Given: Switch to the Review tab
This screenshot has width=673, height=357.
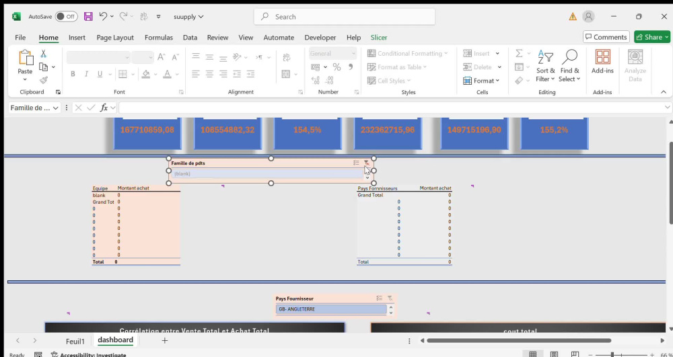Looking at the screenshot, I should [x=217, y=37].
